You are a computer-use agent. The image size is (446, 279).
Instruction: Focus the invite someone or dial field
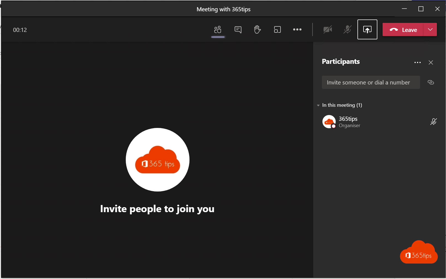[371, 82]
